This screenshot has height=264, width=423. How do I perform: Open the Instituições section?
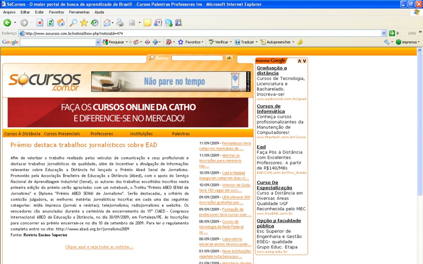[x=141, y=134]
